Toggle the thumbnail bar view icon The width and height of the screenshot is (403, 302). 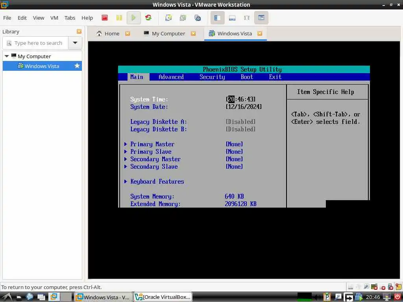tap(232, 18)
